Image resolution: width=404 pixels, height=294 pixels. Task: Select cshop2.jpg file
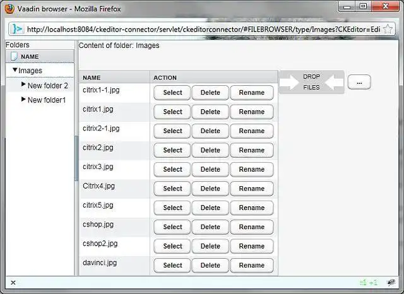[172, 246]
